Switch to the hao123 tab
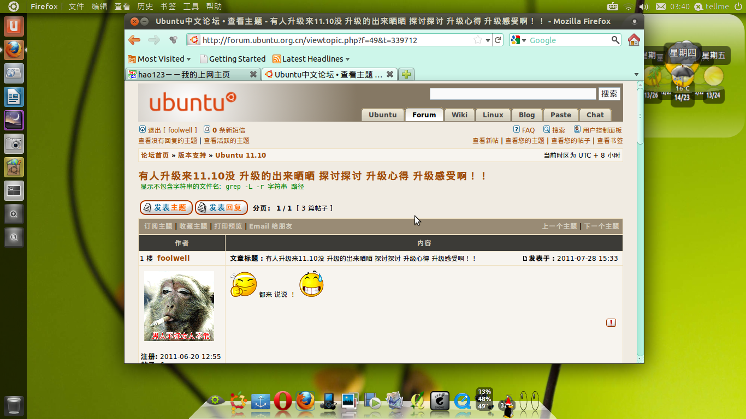Screen dimensions: 746x419 click(x=192, y=74)
